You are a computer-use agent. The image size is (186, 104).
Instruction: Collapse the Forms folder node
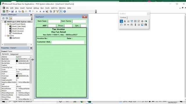[x=5, y=36]
